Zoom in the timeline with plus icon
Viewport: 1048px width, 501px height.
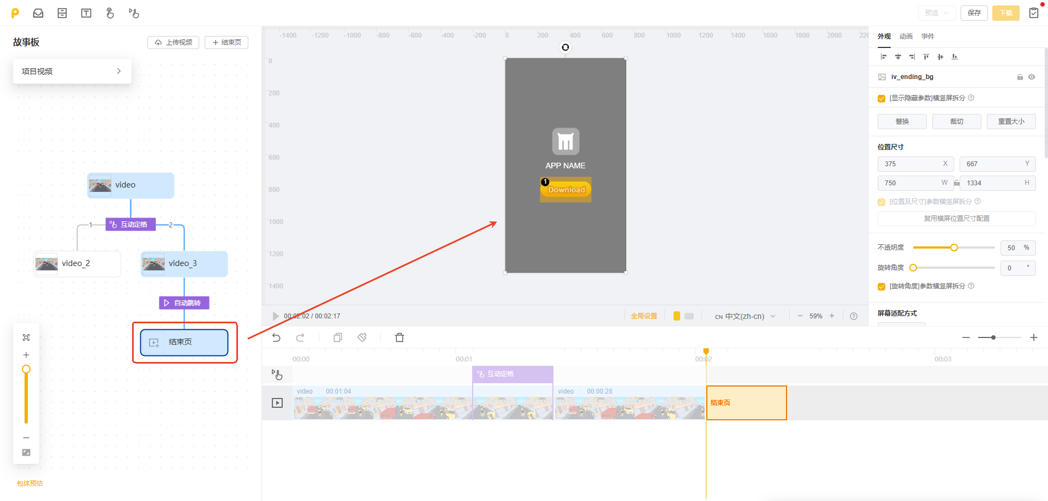(1034, 337)
